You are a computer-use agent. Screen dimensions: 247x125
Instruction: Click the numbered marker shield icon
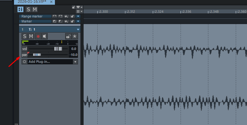78,7
